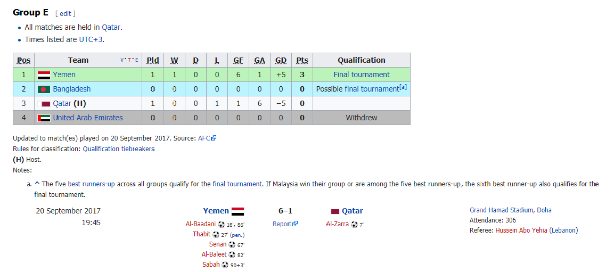Viewport: 614px width, 272px height.
Task: Open the Al-Baadani player link
Action: coord(201,224)
